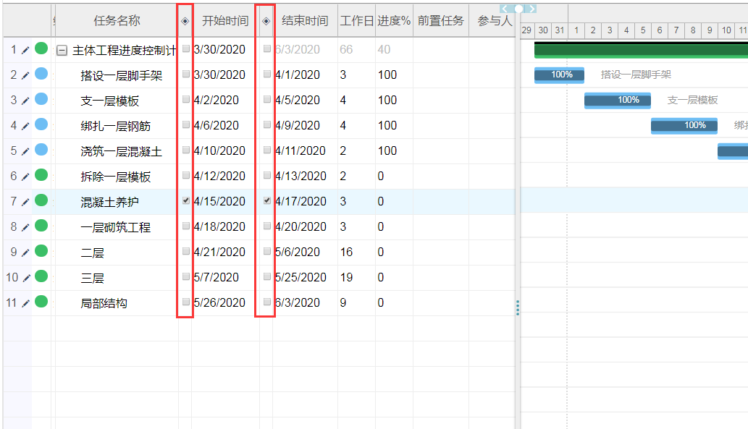Uncheck end milestone checkbox for 混凝土养护
Screen dimensions: 748x429
(x=267, y=200)
